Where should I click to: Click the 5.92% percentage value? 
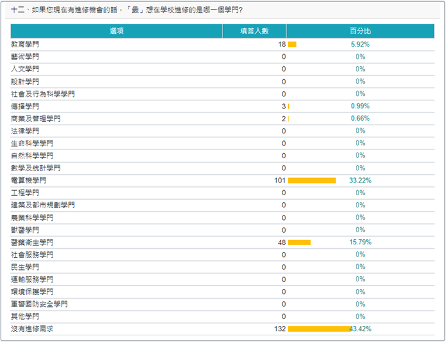[360, 45]
